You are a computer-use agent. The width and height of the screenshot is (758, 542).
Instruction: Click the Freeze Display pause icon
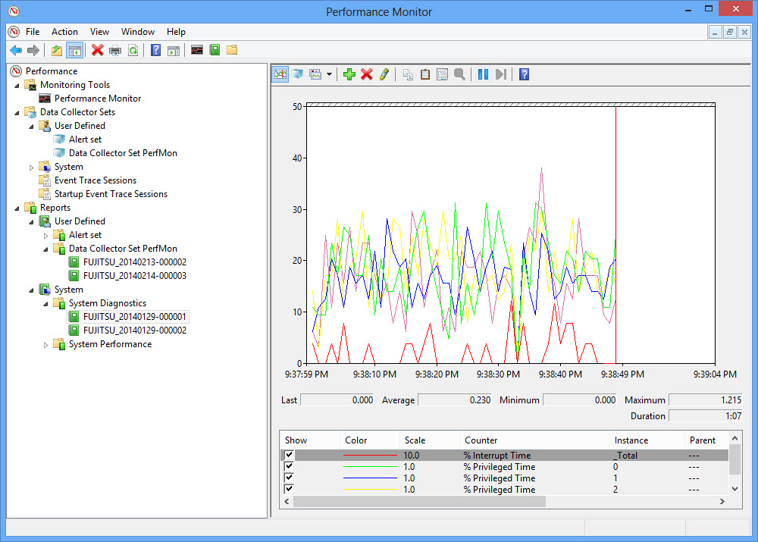[x=483, y=74]
